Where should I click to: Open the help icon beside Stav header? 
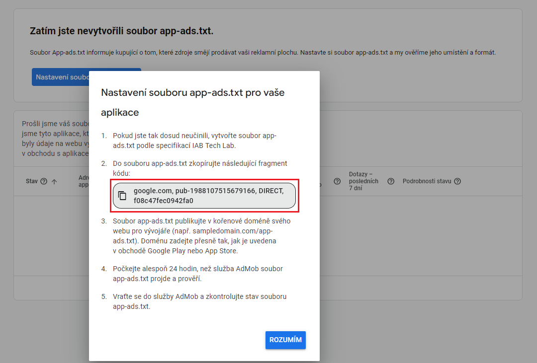44,181
